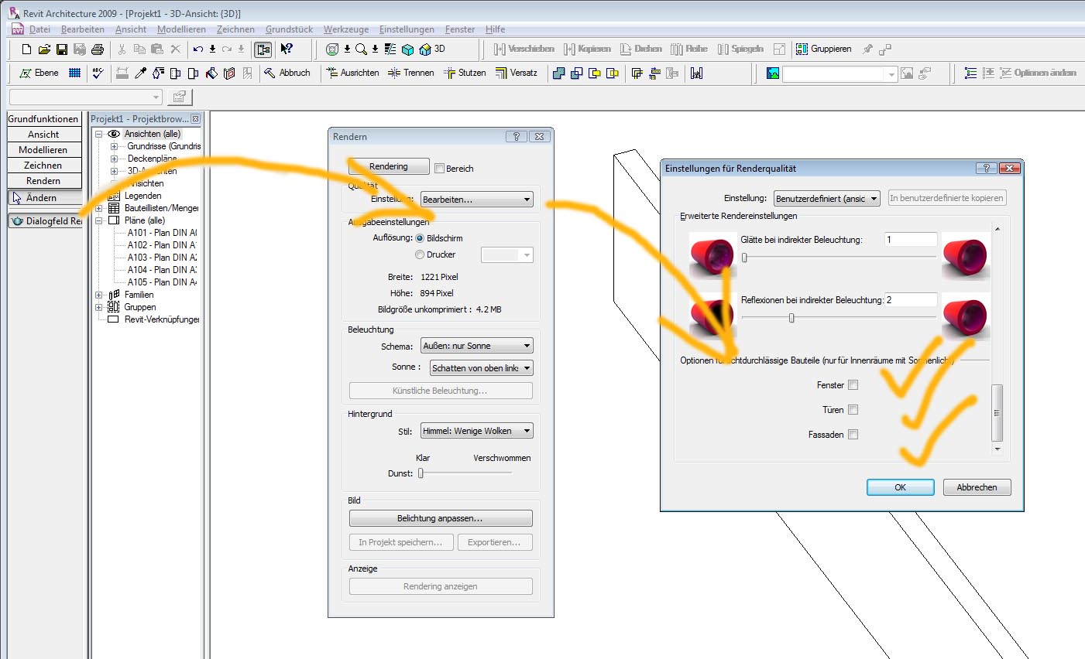The width and height of the screenshot is (1085, 659).
Task: Open the empty type selector dropdown
Action: click(x=85, y=97)
